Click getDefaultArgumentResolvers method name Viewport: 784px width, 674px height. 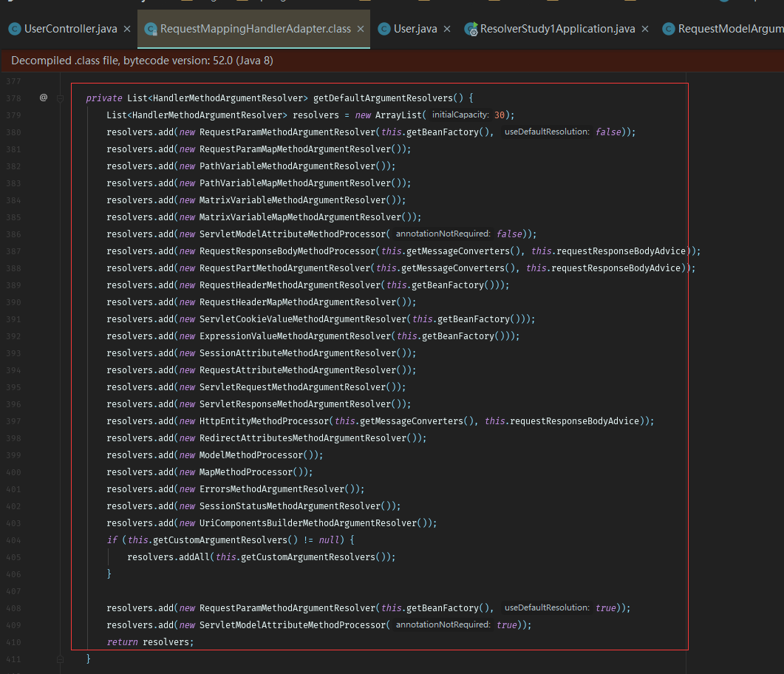tap(383, 98)
